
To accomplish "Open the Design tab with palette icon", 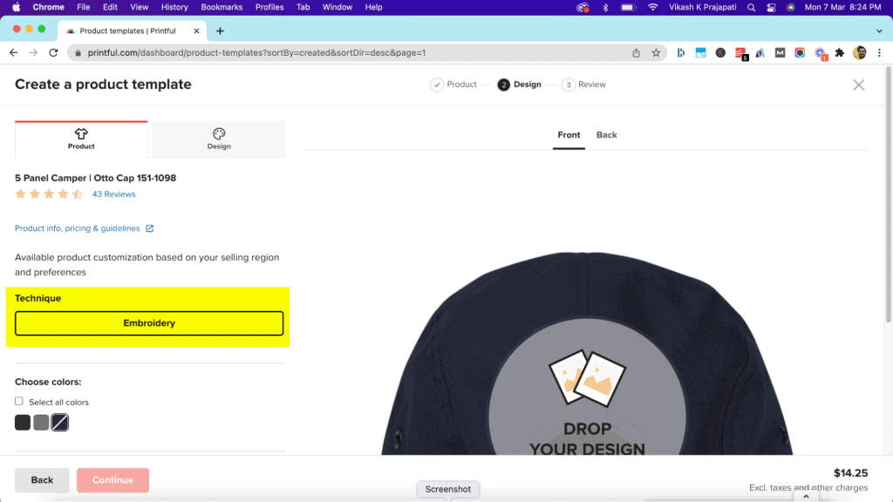I will pos(218,139).
